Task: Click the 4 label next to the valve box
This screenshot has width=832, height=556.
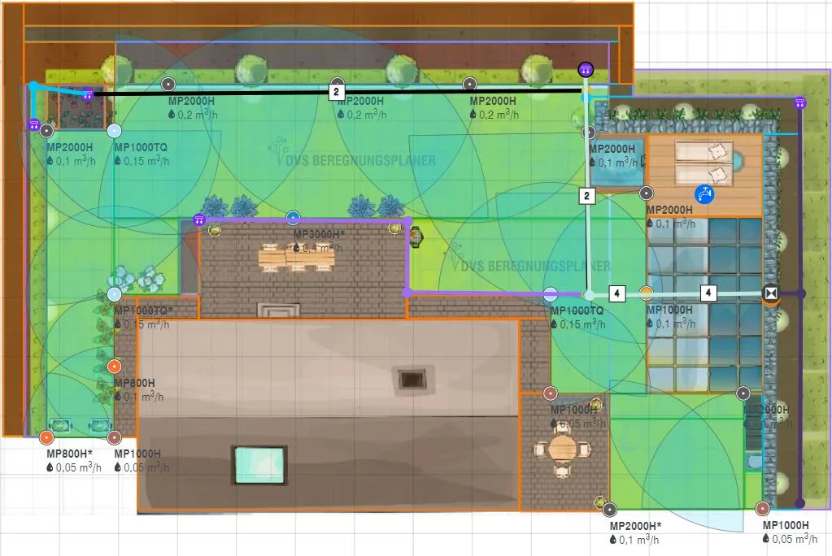Action: point(708,293)
